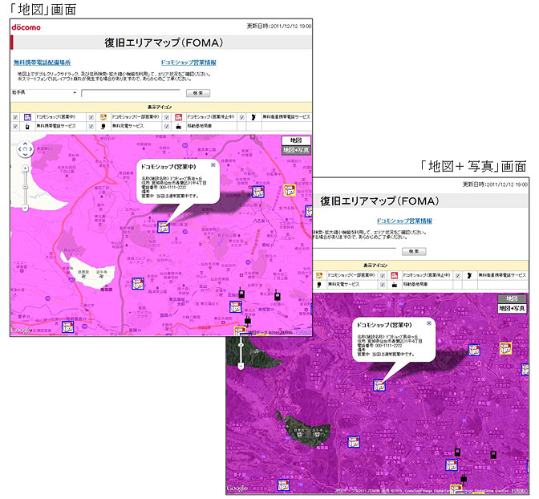Click blue shop marker left of yellow marker, map screen
The width and height of the screenshot is (539, 499).
pyautogui.click(x=257, y=192)
